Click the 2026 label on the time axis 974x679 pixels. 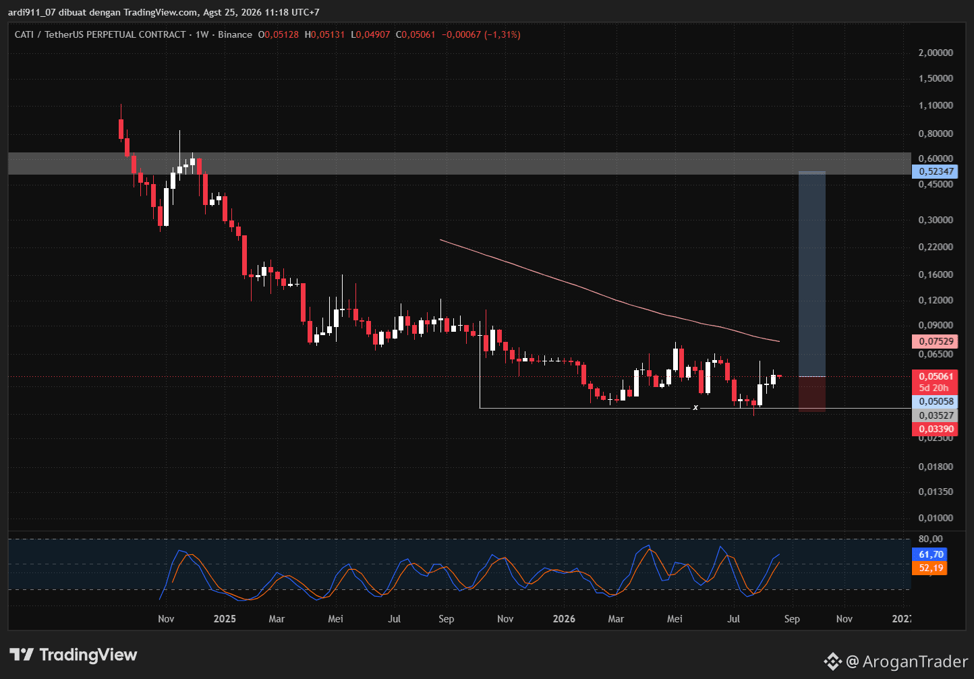tap(564, 619)
